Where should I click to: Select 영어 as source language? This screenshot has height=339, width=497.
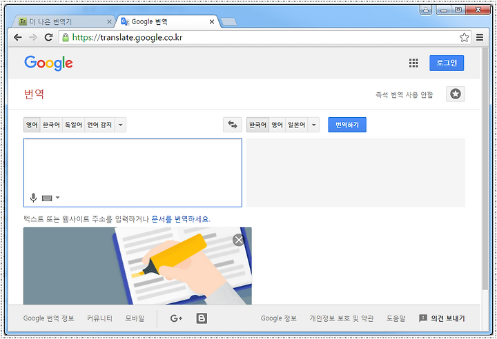(32, 125)
